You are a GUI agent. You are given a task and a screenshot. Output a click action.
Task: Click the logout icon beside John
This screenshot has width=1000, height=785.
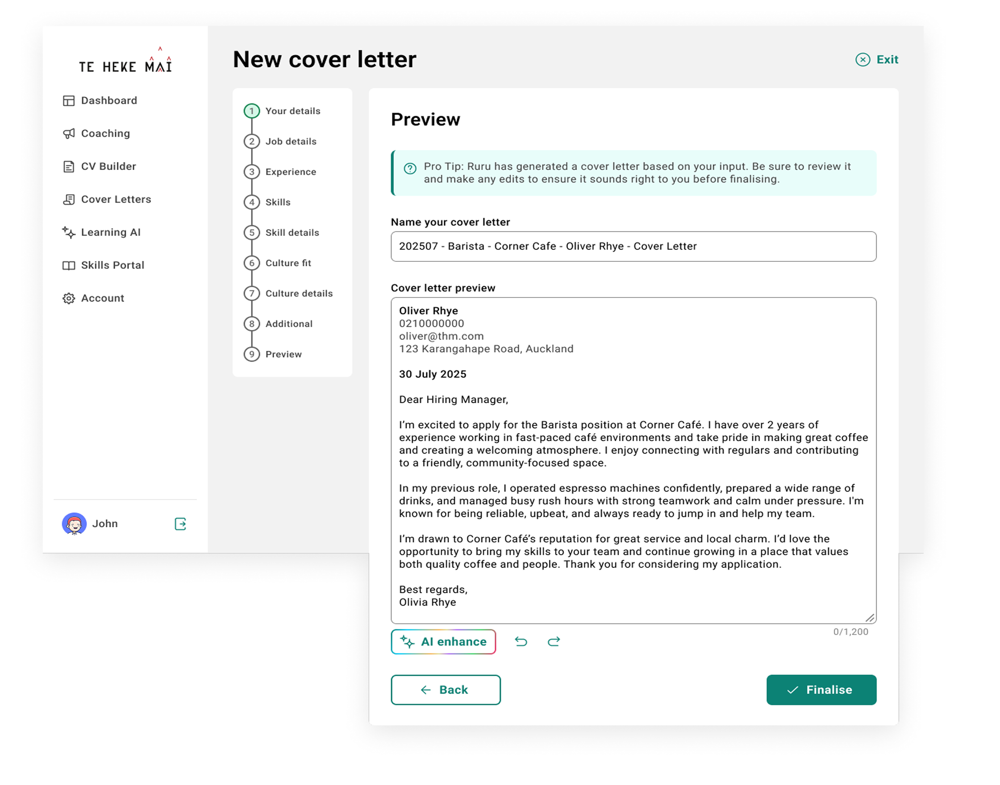(180, 524)
